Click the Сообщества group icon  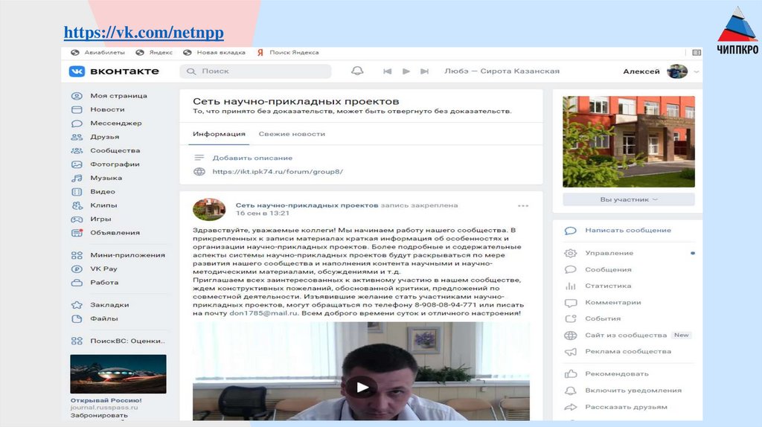click(77, 150)
